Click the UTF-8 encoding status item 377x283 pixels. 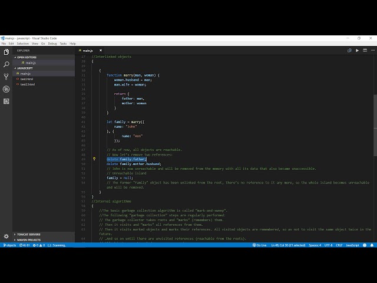[328, 245]
